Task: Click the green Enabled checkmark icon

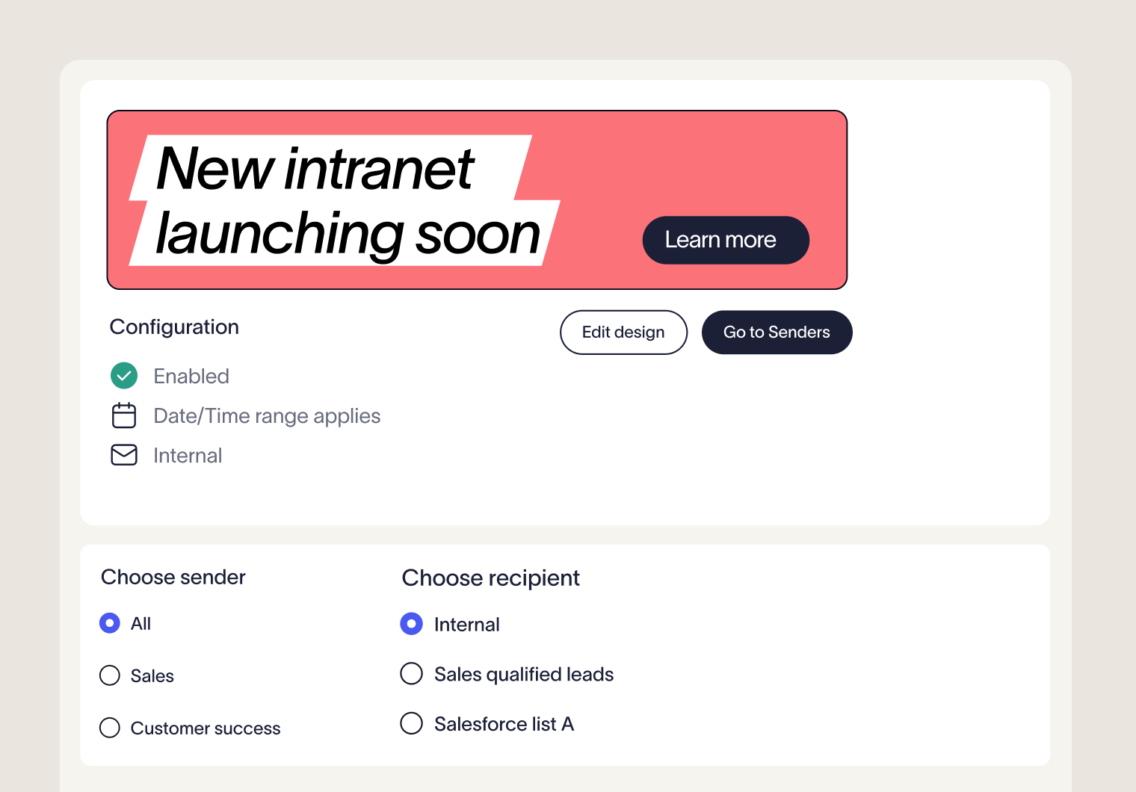Action: coord(124,376)
